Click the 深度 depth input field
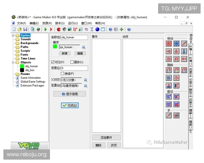 (74, 68)
